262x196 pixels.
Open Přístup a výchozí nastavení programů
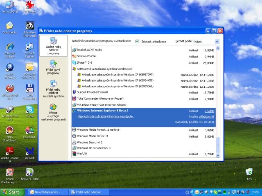pyautogui.click(x=53, y=112)
